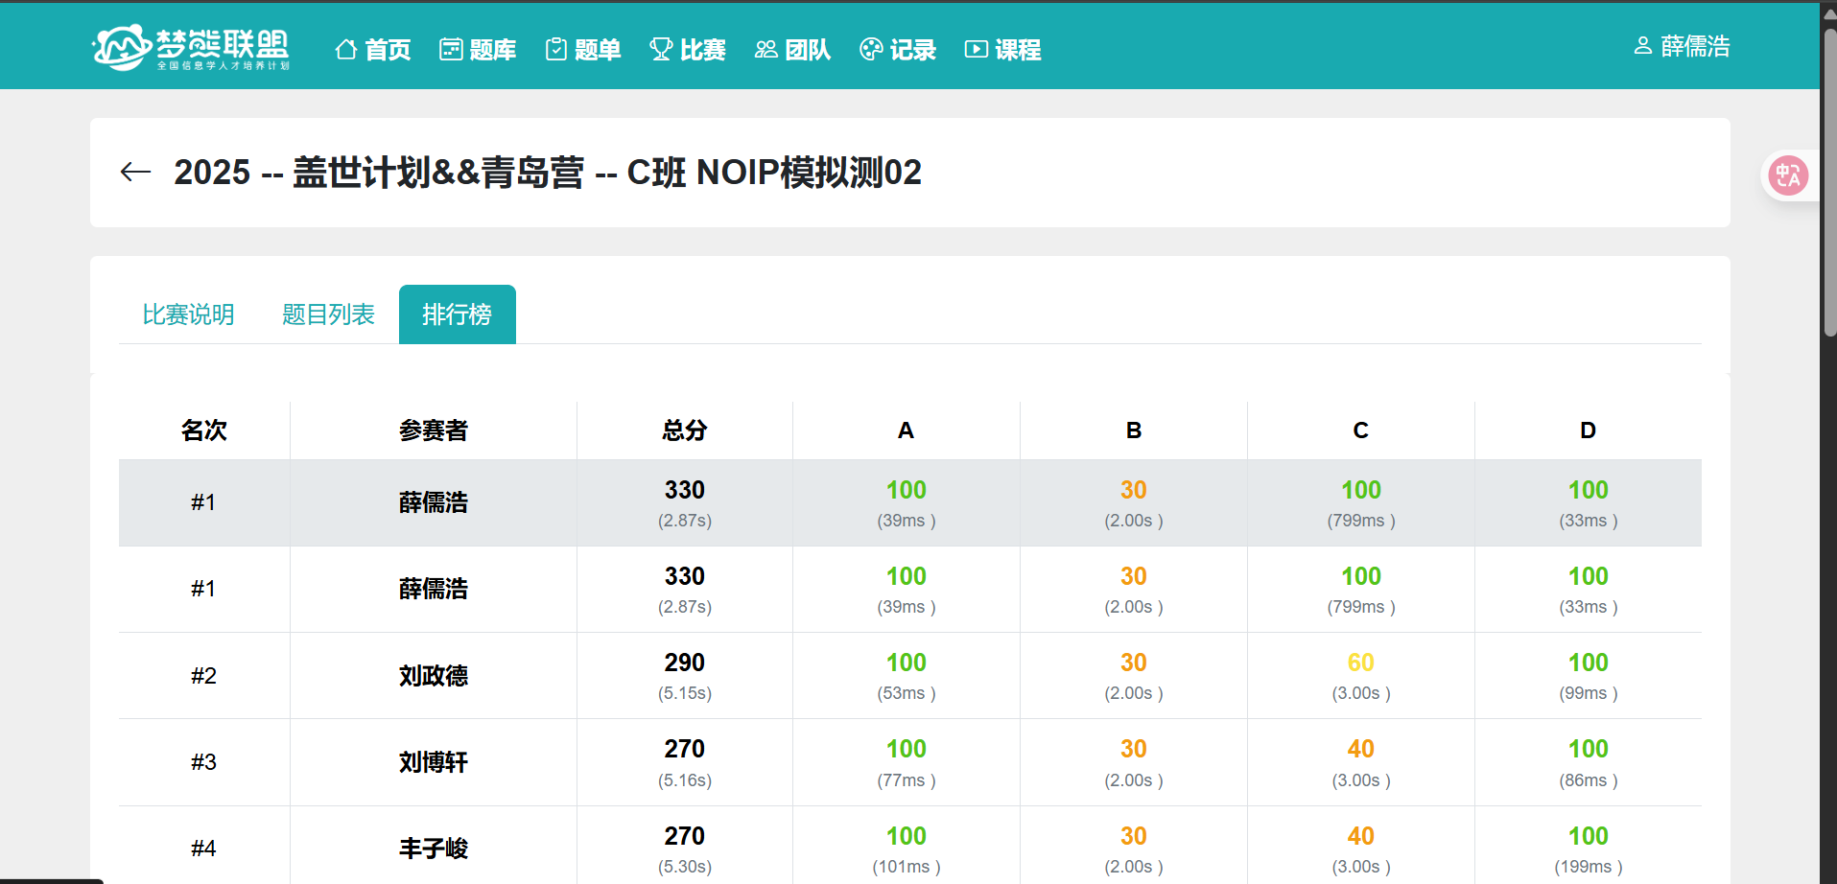Open the pink translate floating icon
The height and width of the screenshot is (884, 1837).
1788,175
